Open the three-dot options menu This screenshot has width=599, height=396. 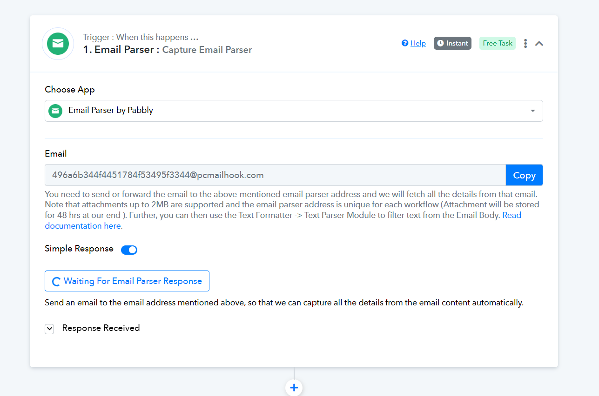pos(525,43)
